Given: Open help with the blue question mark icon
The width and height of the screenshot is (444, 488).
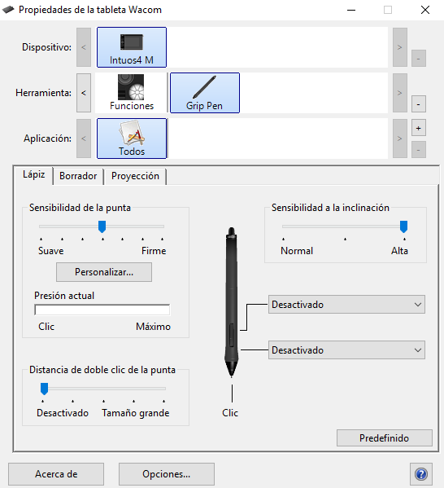Looking at the screenshot, I should pyautogui.click(x=421, y=474).
